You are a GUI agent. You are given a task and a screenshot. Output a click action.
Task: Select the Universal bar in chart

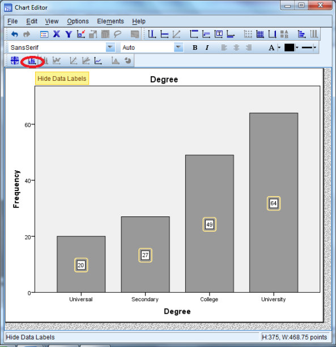click(x=81, y=264)
